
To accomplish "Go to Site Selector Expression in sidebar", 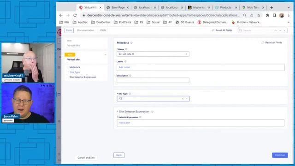I will 83,77.
